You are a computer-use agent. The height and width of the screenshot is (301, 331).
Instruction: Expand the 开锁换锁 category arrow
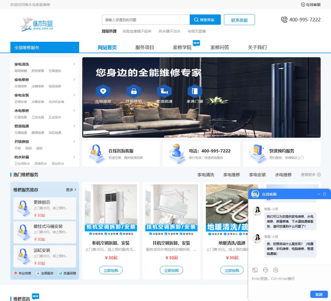coord(74,141)
